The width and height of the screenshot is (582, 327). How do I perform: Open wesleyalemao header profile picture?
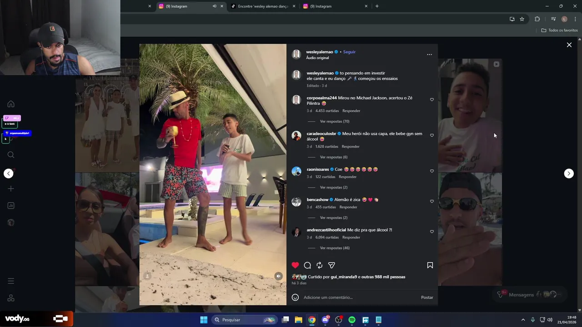[x=296, y=54]
